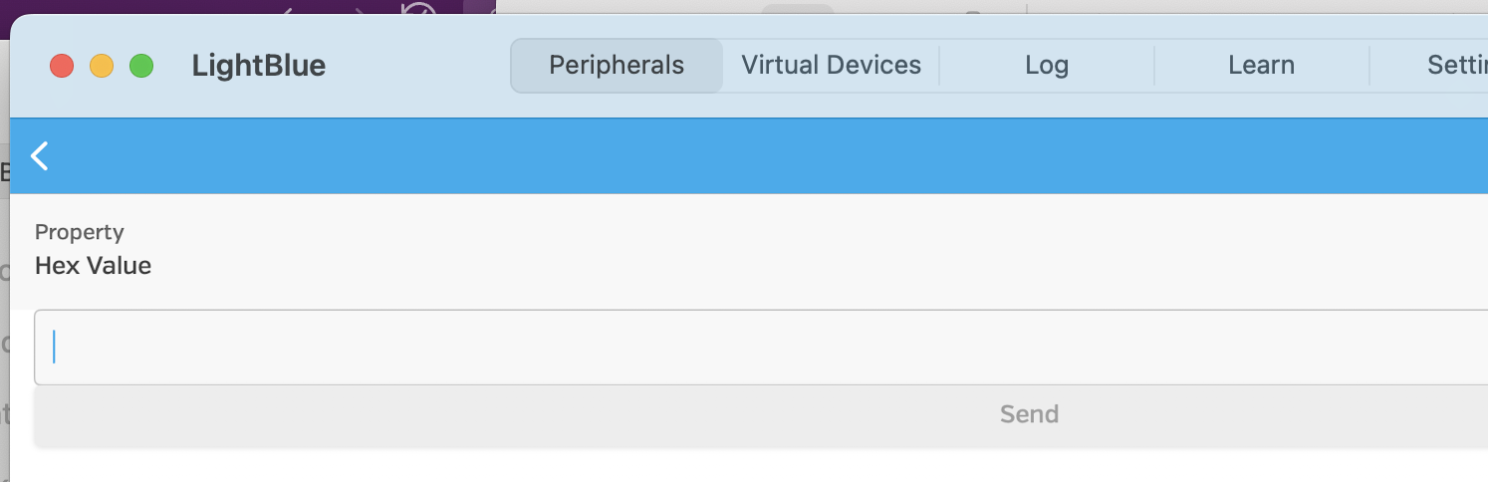The width and height of the screenshot is (1488, 482).
Task: Click title bar space between LightBlue and Peripherals
Action: point(418,67)
